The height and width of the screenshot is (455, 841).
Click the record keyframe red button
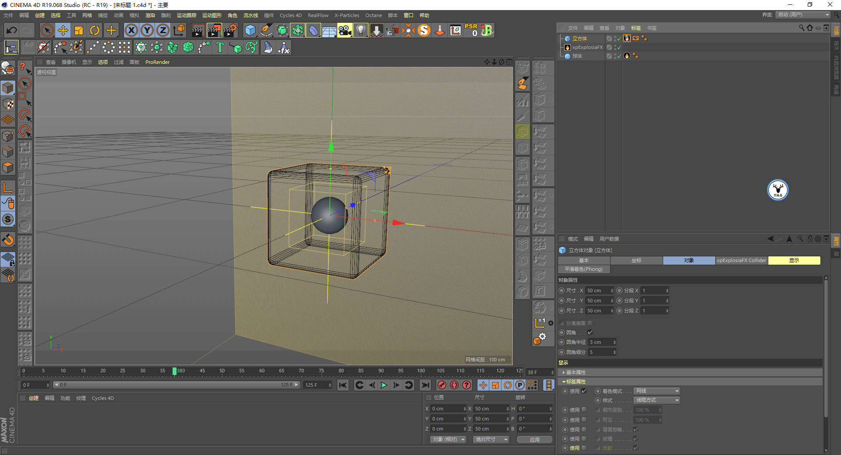442,385
